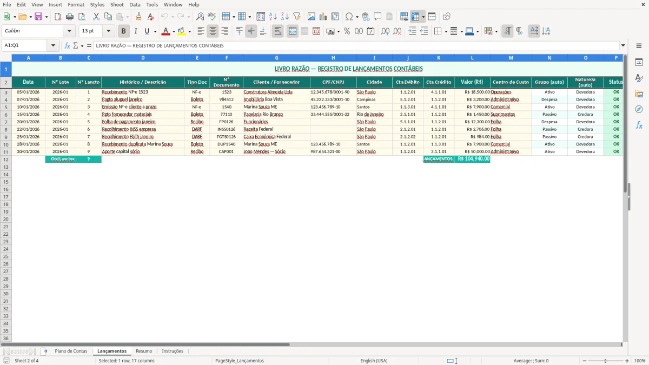Viewport: 649px width, 365px height.
Task: Click the Format as Percent icon
Action: click(347, 31)
